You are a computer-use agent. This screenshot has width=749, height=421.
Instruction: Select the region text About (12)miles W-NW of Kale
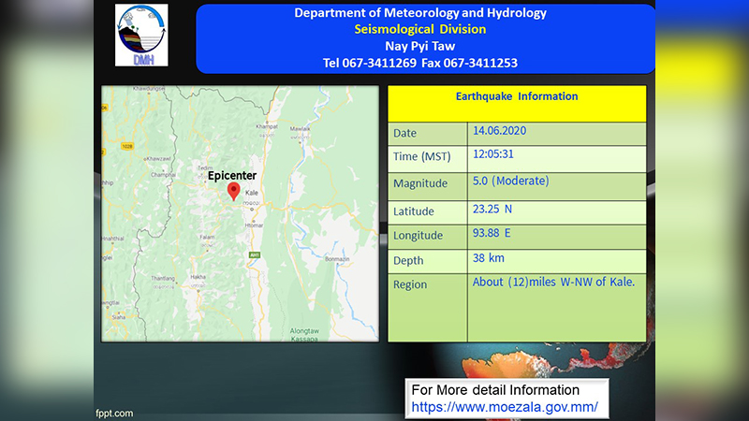pos(553,283)
